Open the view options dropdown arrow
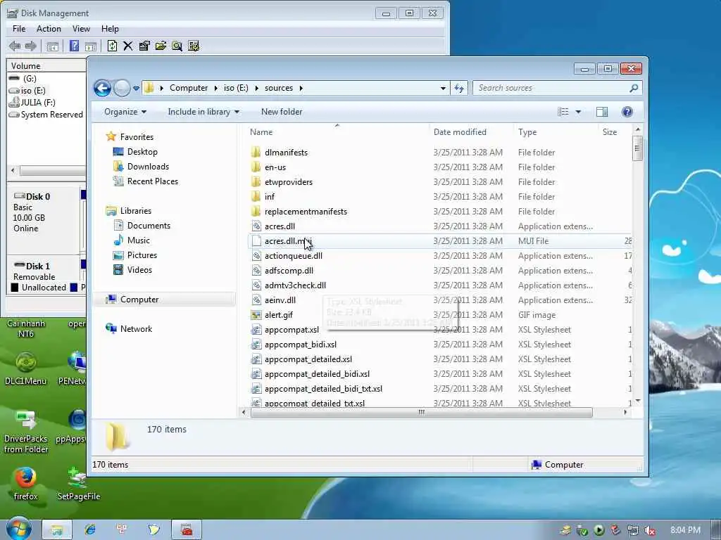The width and height of the screenshot is (721, 540). point(578,112)
